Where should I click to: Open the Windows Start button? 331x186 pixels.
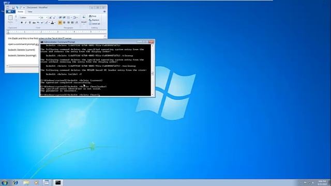tap(4, 182)
